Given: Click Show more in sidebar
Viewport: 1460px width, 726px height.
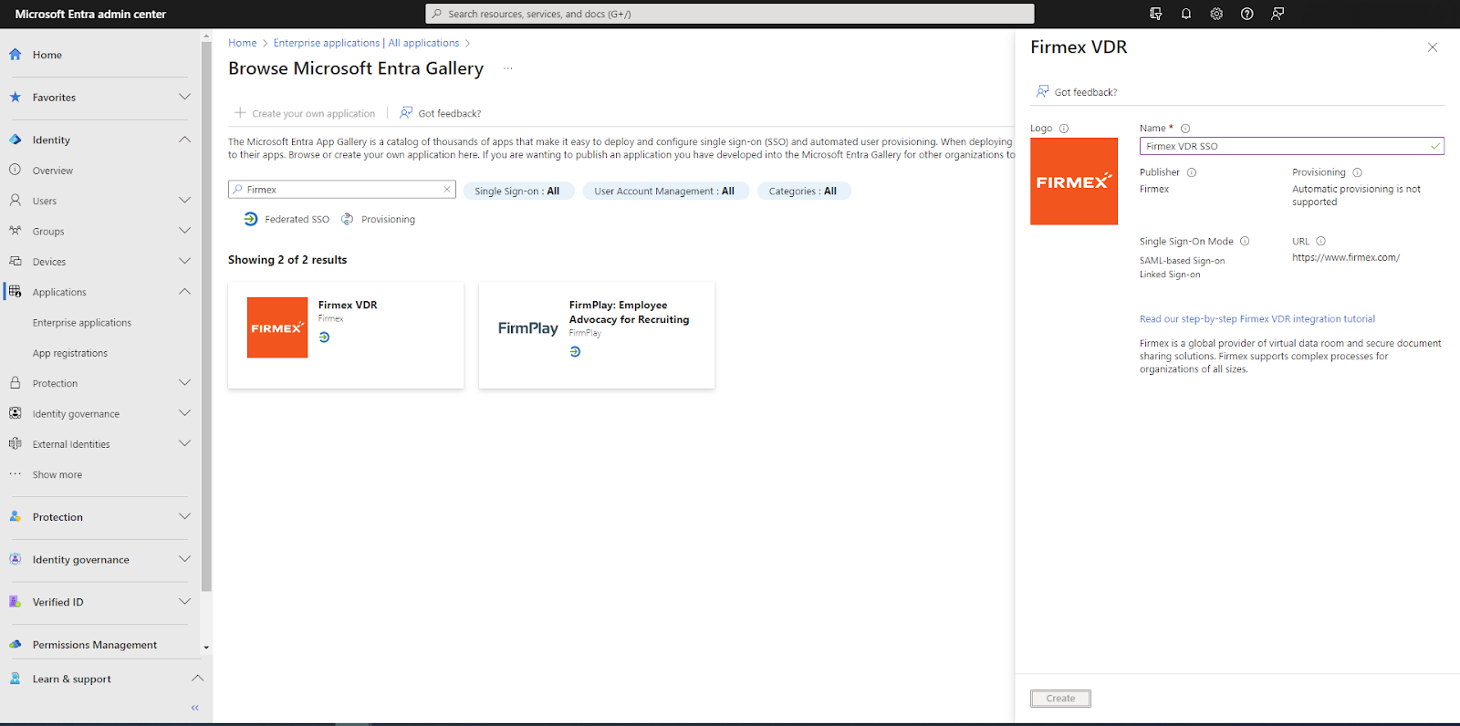Looking at the screenshot, I should coord(57,474).
